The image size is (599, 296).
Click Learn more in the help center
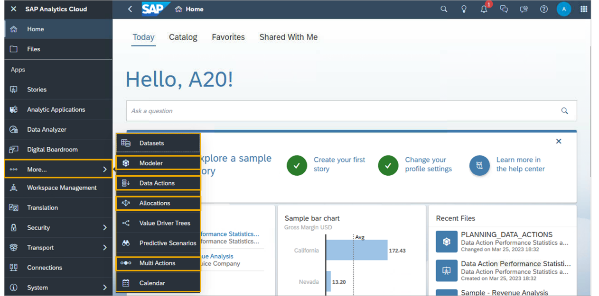tap(520, 164)
